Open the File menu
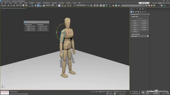 point(2,3)
